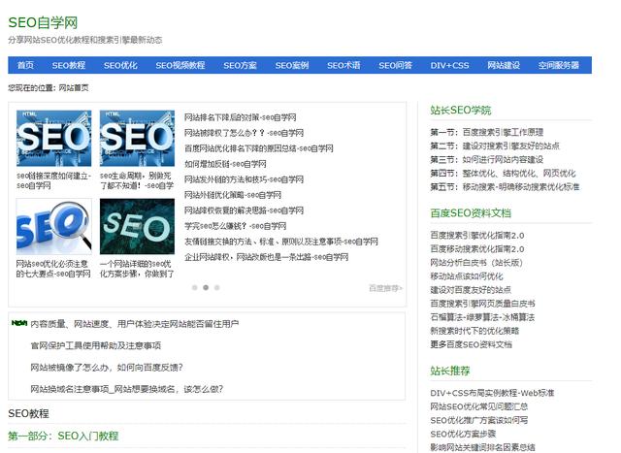Open 网站换域名注意事项 article
Viewport: 621px width, 453px height.
[127, 389]
